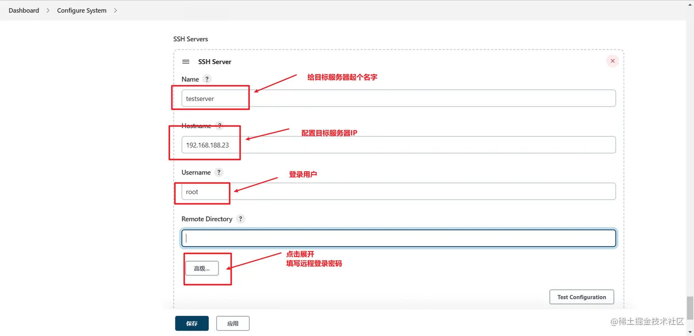Viewport: 694px width, 336px height.
Task: Expand advanced settings with 高级... button
Action: point(202,269)
